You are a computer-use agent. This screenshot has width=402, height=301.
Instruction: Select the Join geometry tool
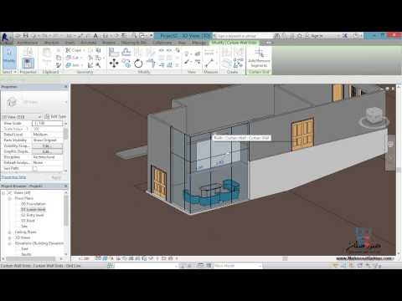(73, 65)
